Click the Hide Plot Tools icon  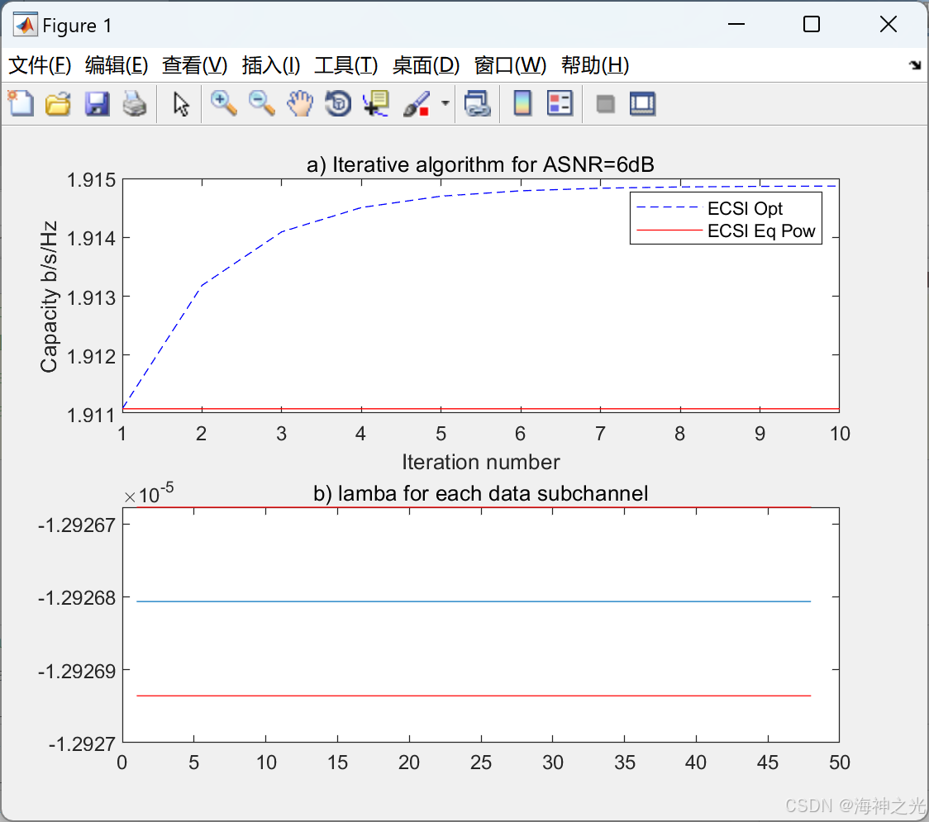pos(605,104)
